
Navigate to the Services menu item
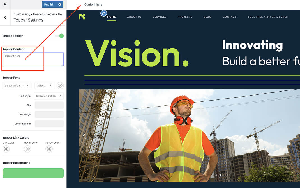[x=160, y=17]
